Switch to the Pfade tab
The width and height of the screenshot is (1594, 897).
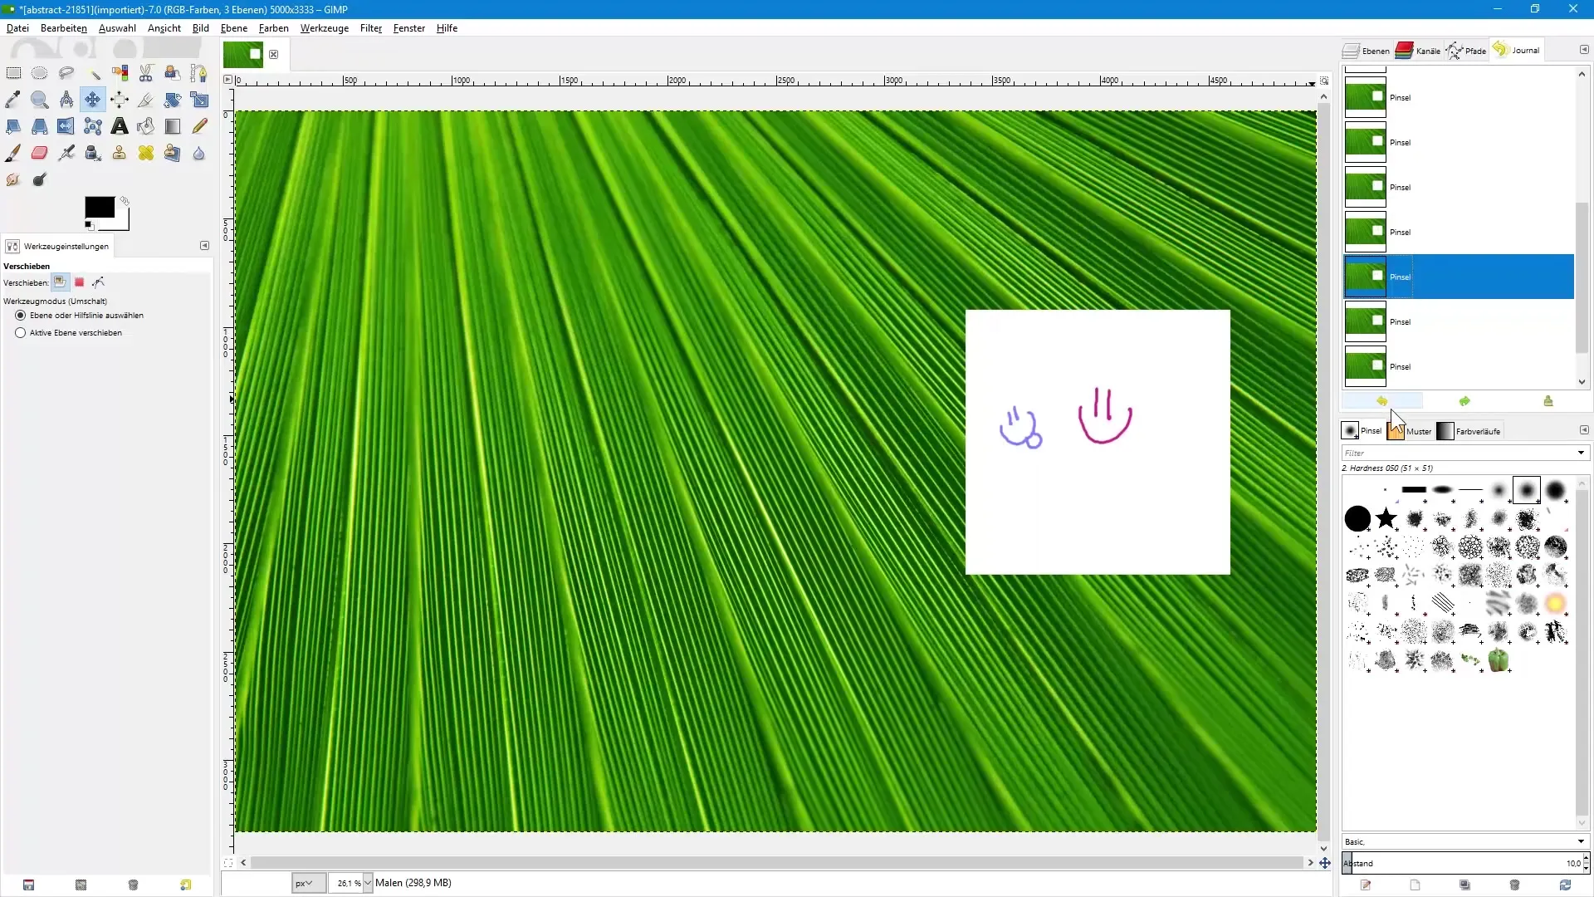coord(1466,51)
